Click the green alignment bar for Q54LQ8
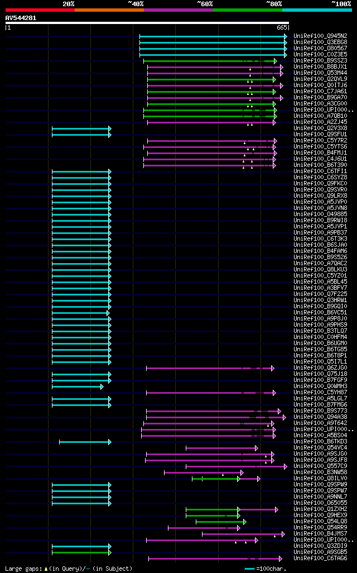The image size is (357, 573). [x=221, y=522]
